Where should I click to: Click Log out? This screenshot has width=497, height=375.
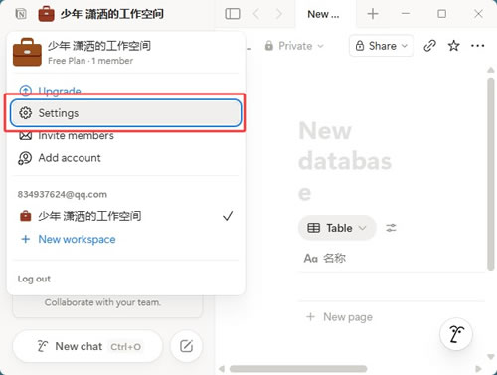click(x=34, y=279)
